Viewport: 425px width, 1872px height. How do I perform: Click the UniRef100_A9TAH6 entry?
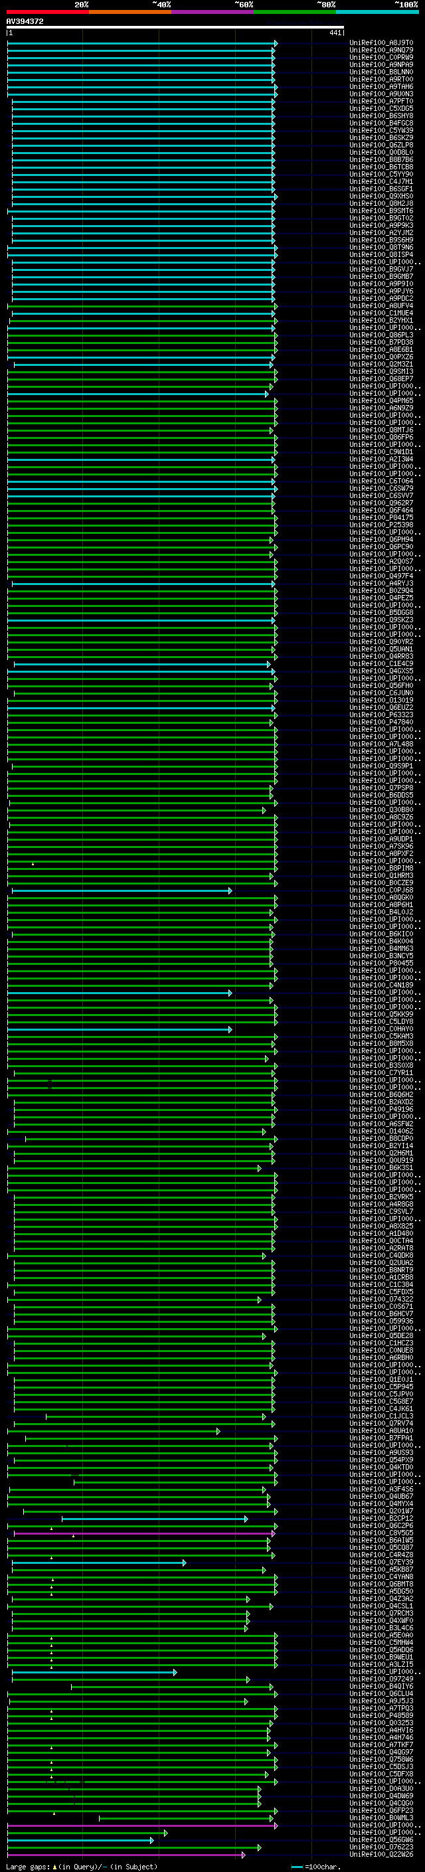(x=381, y=86)
